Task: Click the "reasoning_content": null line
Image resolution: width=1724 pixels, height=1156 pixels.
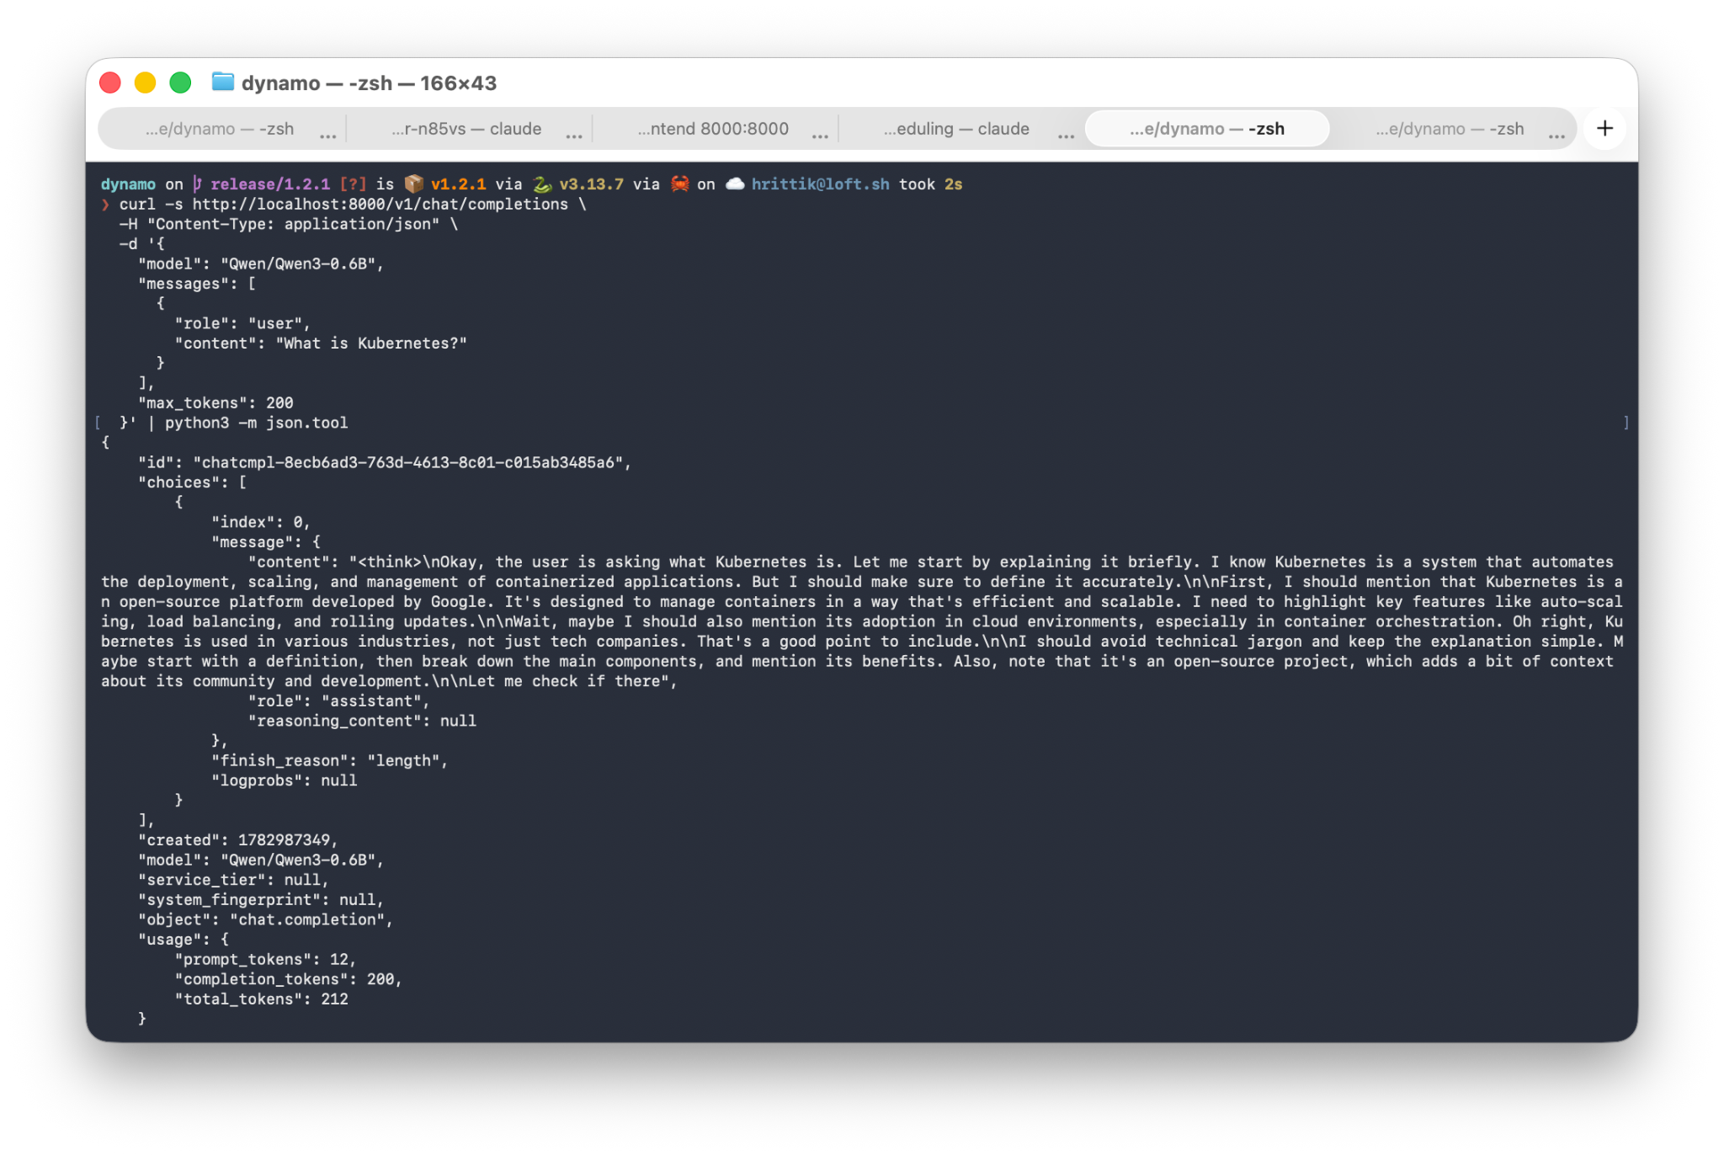Action: 362,721
